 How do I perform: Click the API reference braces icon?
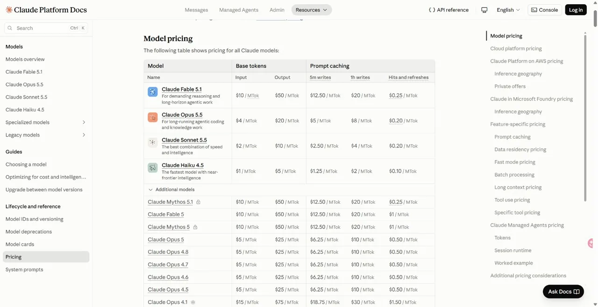(x=432, y=10)
